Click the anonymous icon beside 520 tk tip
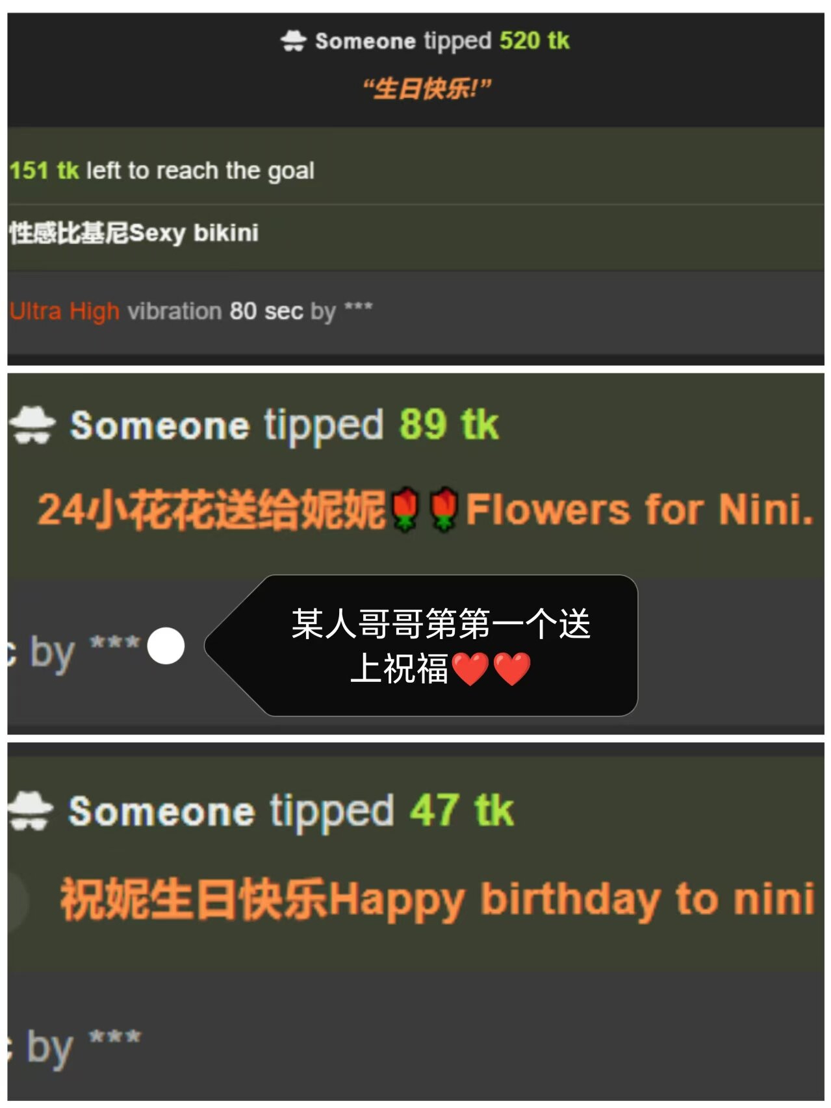Viewport: 831px width, 1108px height. (x=293, y=41)
